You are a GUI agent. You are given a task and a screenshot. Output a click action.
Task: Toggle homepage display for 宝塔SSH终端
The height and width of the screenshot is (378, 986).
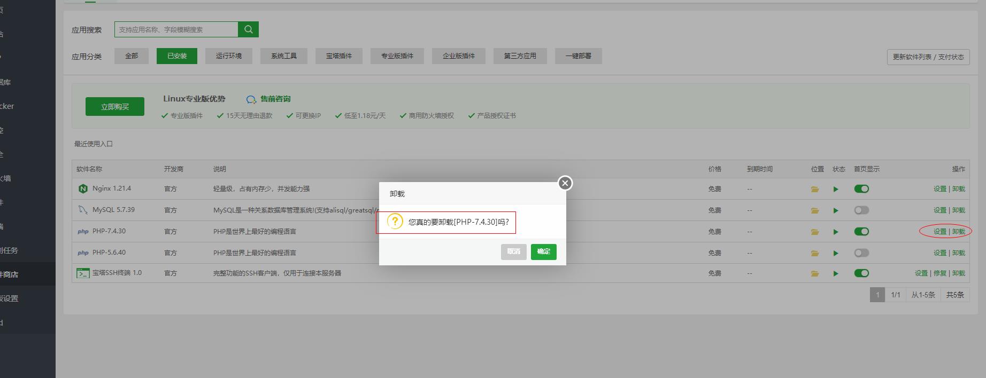tap(861, 273)
